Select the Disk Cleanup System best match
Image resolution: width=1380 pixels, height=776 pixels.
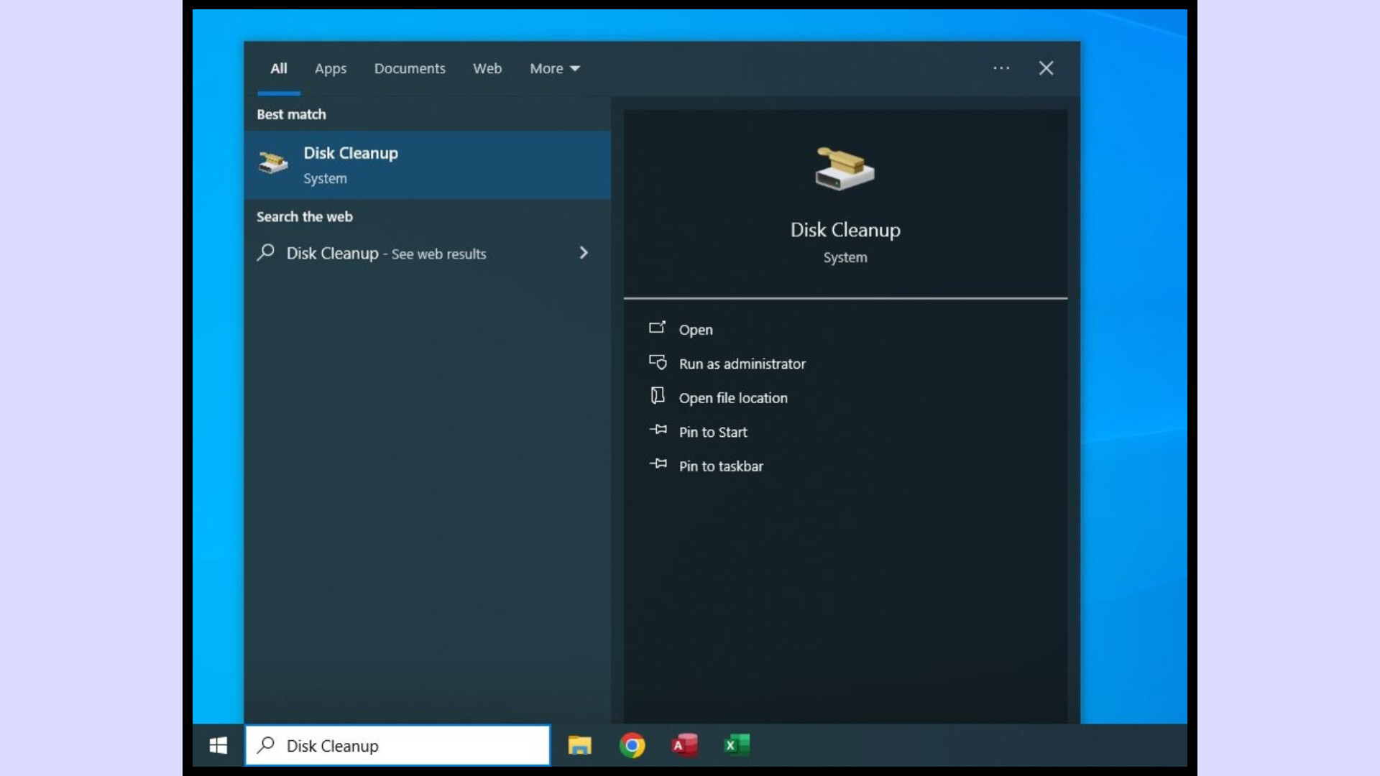428,165
